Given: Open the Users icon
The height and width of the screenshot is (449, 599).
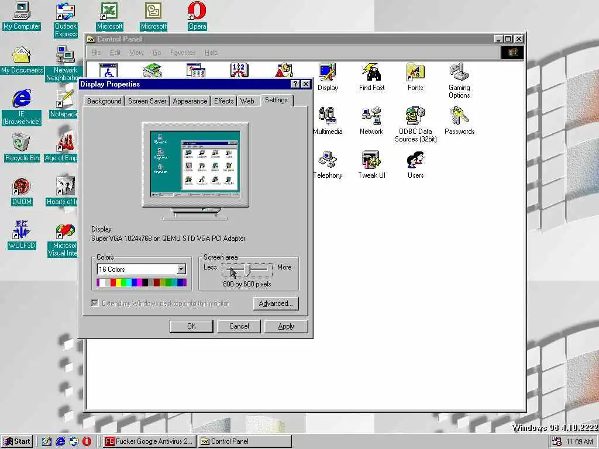Looking at the screenshot, I should click(415, 165).
